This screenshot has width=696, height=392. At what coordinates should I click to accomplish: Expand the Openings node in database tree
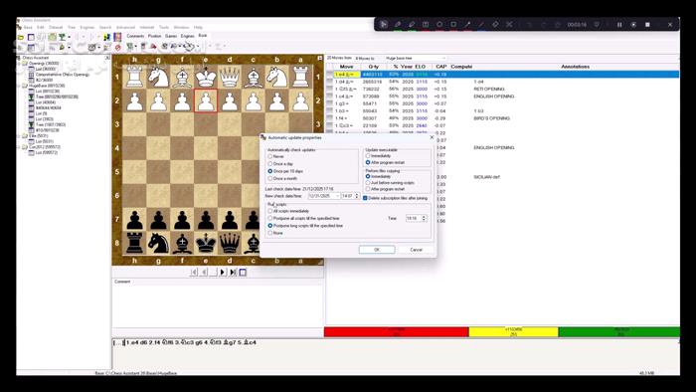19,64
